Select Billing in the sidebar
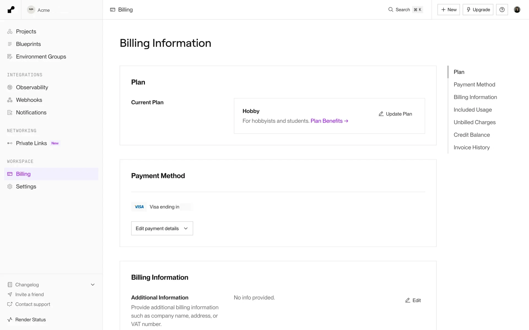Viewport: 529px width, 330px height. point(51,174)
